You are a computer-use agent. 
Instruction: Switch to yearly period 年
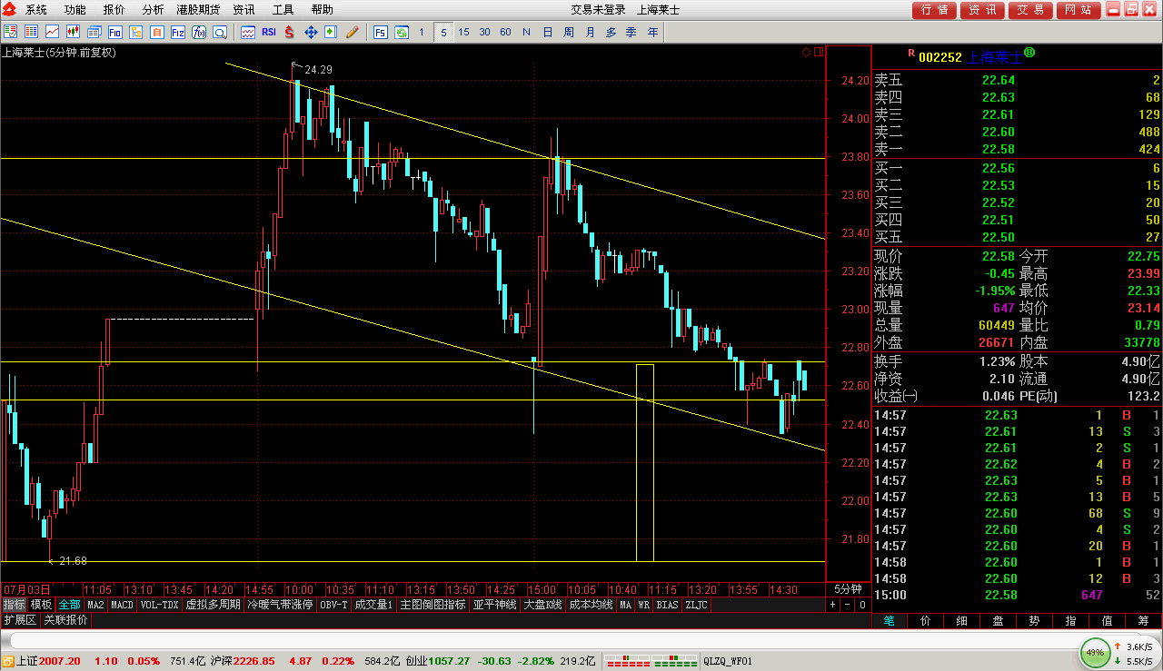click(x=652, y=32)
